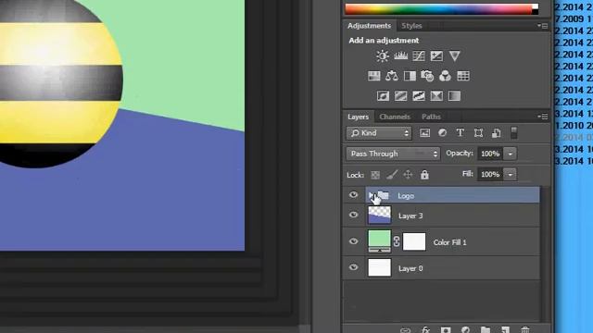Hide the Logo group

pos(354,195)
